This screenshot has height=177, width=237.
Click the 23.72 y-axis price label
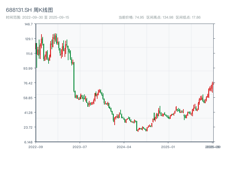click(28, 127)
